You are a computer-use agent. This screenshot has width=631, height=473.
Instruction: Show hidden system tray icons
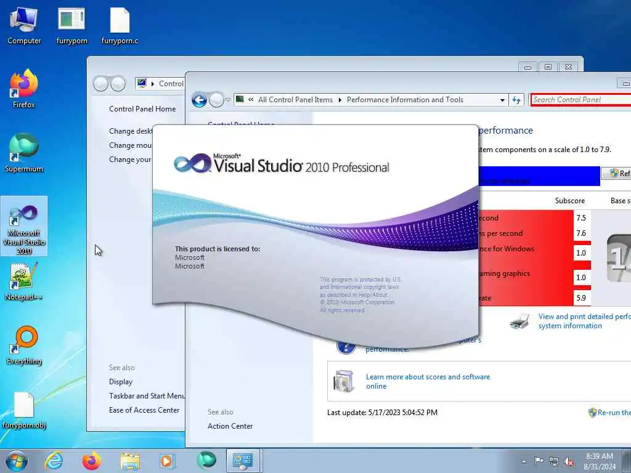point(524,461)
